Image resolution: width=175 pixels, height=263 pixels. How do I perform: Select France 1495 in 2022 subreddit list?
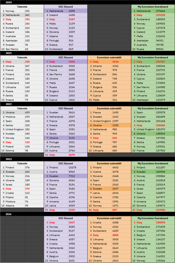pos(109,113)
